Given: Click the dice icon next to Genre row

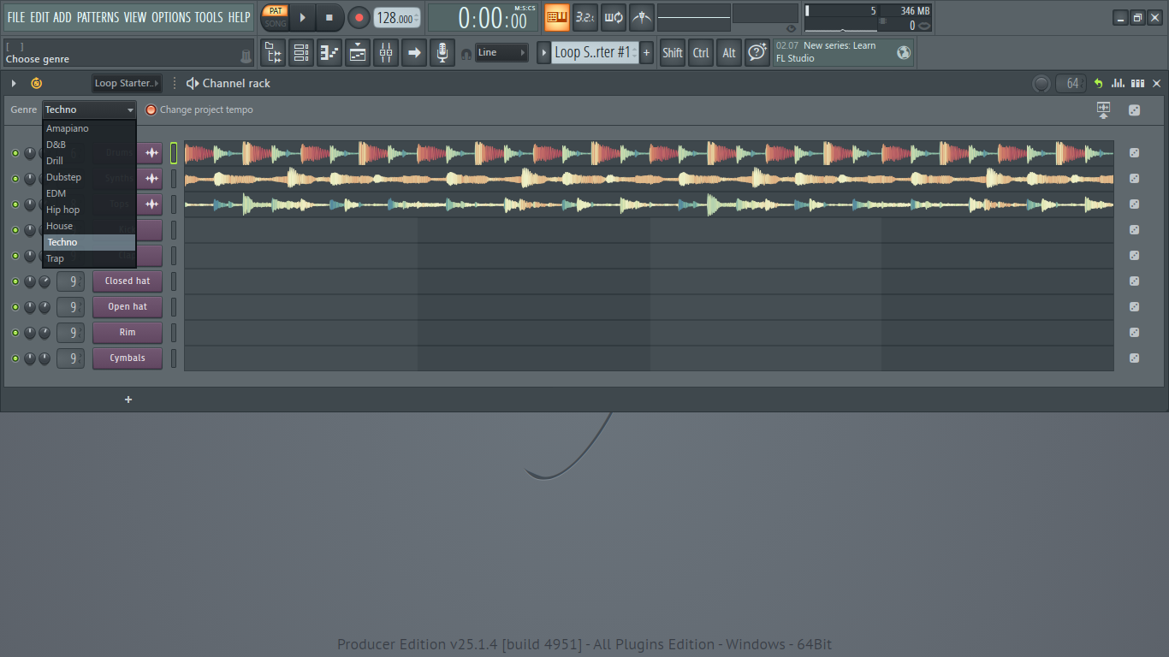Looking at the screenshot, I should click(x=1134, y=110).
